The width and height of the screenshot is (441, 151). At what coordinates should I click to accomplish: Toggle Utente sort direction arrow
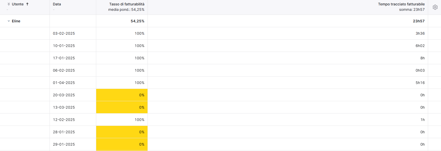[27, 4]
